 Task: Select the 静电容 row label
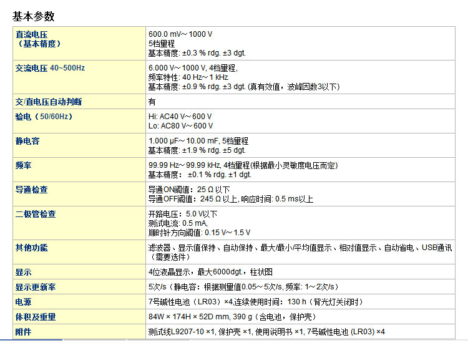coord(28,142)
